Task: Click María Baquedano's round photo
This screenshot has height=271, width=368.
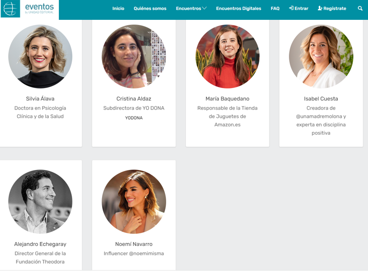Action: [x=227, y=57]
